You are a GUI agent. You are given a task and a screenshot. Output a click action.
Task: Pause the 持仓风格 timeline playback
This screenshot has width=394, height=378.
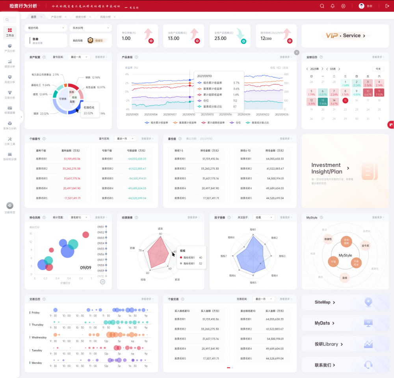click(102, 282)
